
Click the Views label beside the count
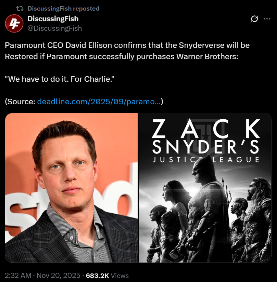120,276
